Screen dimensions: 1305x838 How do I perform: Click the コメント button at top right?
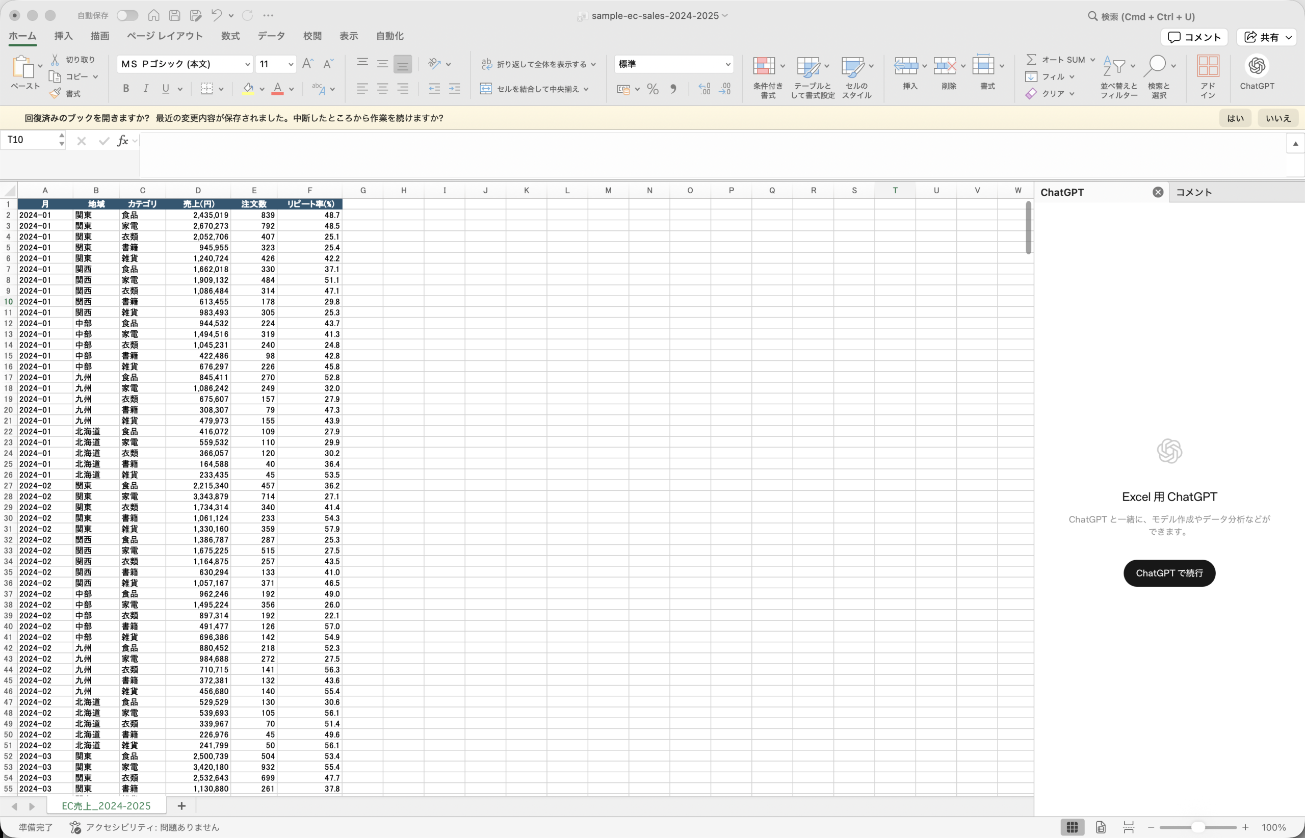tap(1194, 38)
